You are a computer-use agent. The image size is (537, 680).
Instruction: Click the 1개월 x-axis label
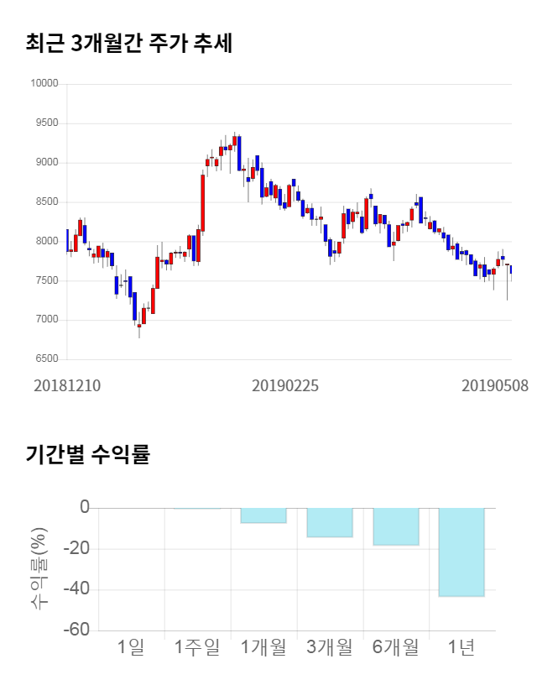263,647
